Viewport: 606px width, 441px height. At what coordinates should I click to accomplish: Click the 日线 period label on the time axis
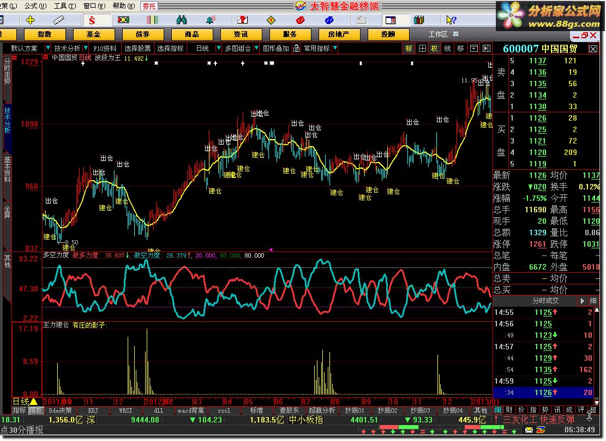[x=21, y=402]
